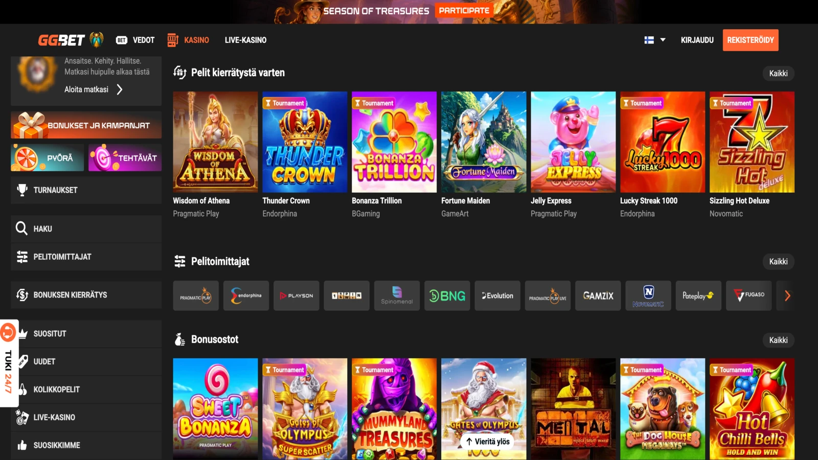Open Sizzling Hot Deluxe game thumbnail
The image size is (818, 460).
point(752,142)
